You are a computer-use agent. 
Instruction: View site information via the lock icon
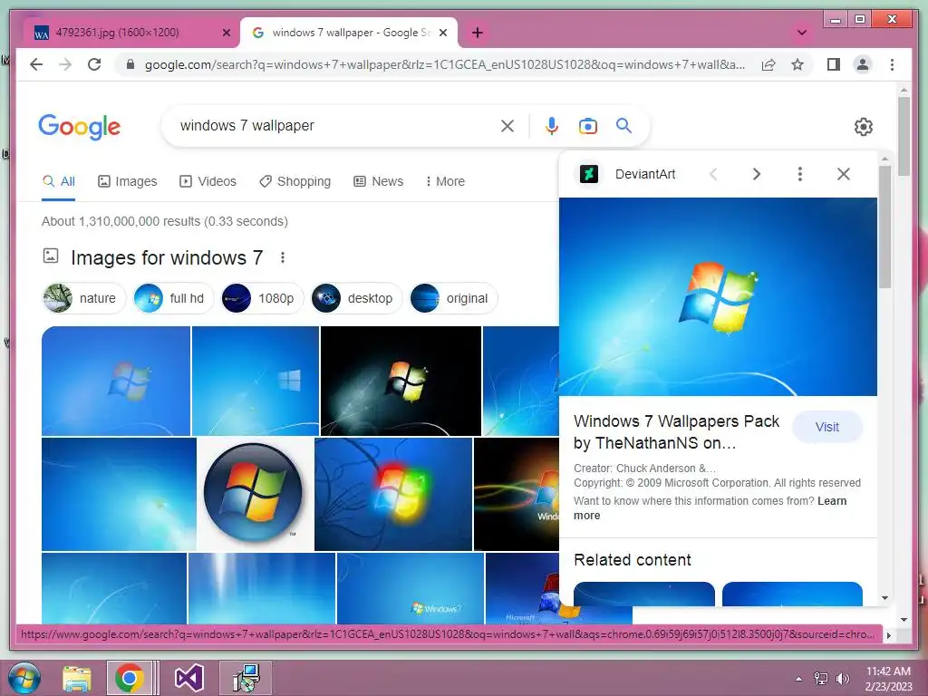point(130,64)
